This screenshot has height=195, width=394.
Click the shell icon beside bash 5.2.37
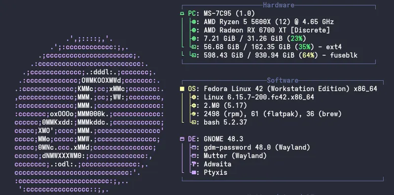pos(194,122)
